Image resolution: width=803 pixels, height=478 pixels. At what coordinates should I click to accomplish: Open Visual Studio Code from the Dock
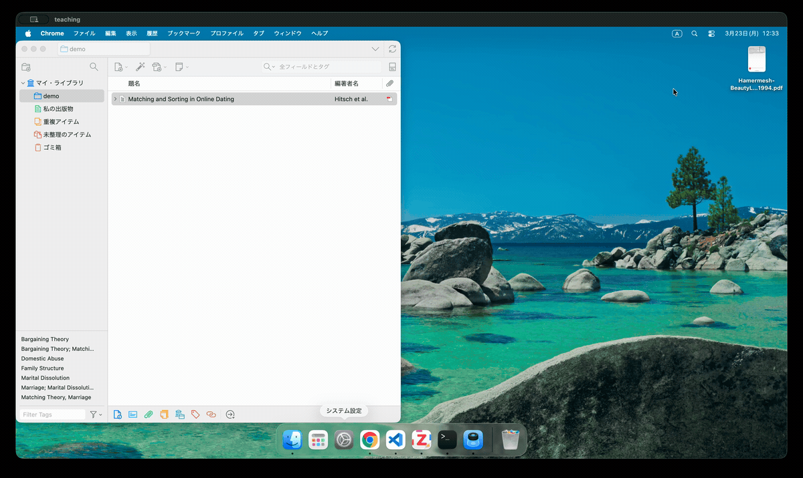(x=395, y=440)
